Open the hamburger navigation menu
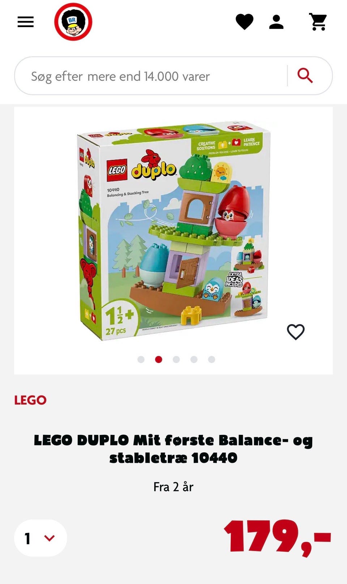Viewport: 347px width, 584px height. [x=26, y=22]
